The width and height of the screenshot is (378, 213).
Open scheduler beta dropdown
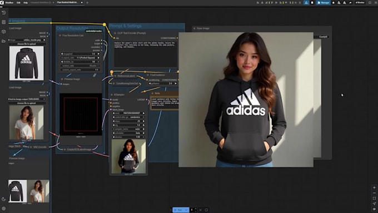128,133
